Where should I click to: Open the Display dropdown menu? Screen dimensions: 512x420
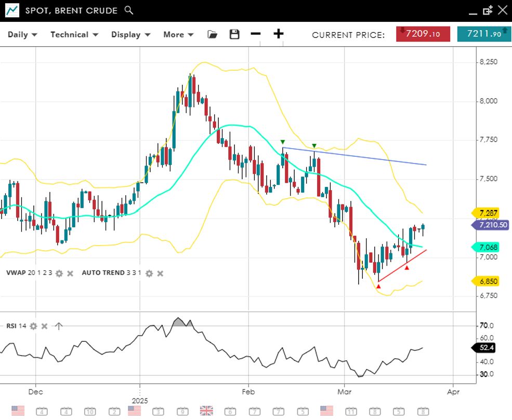tap(130, 35)
